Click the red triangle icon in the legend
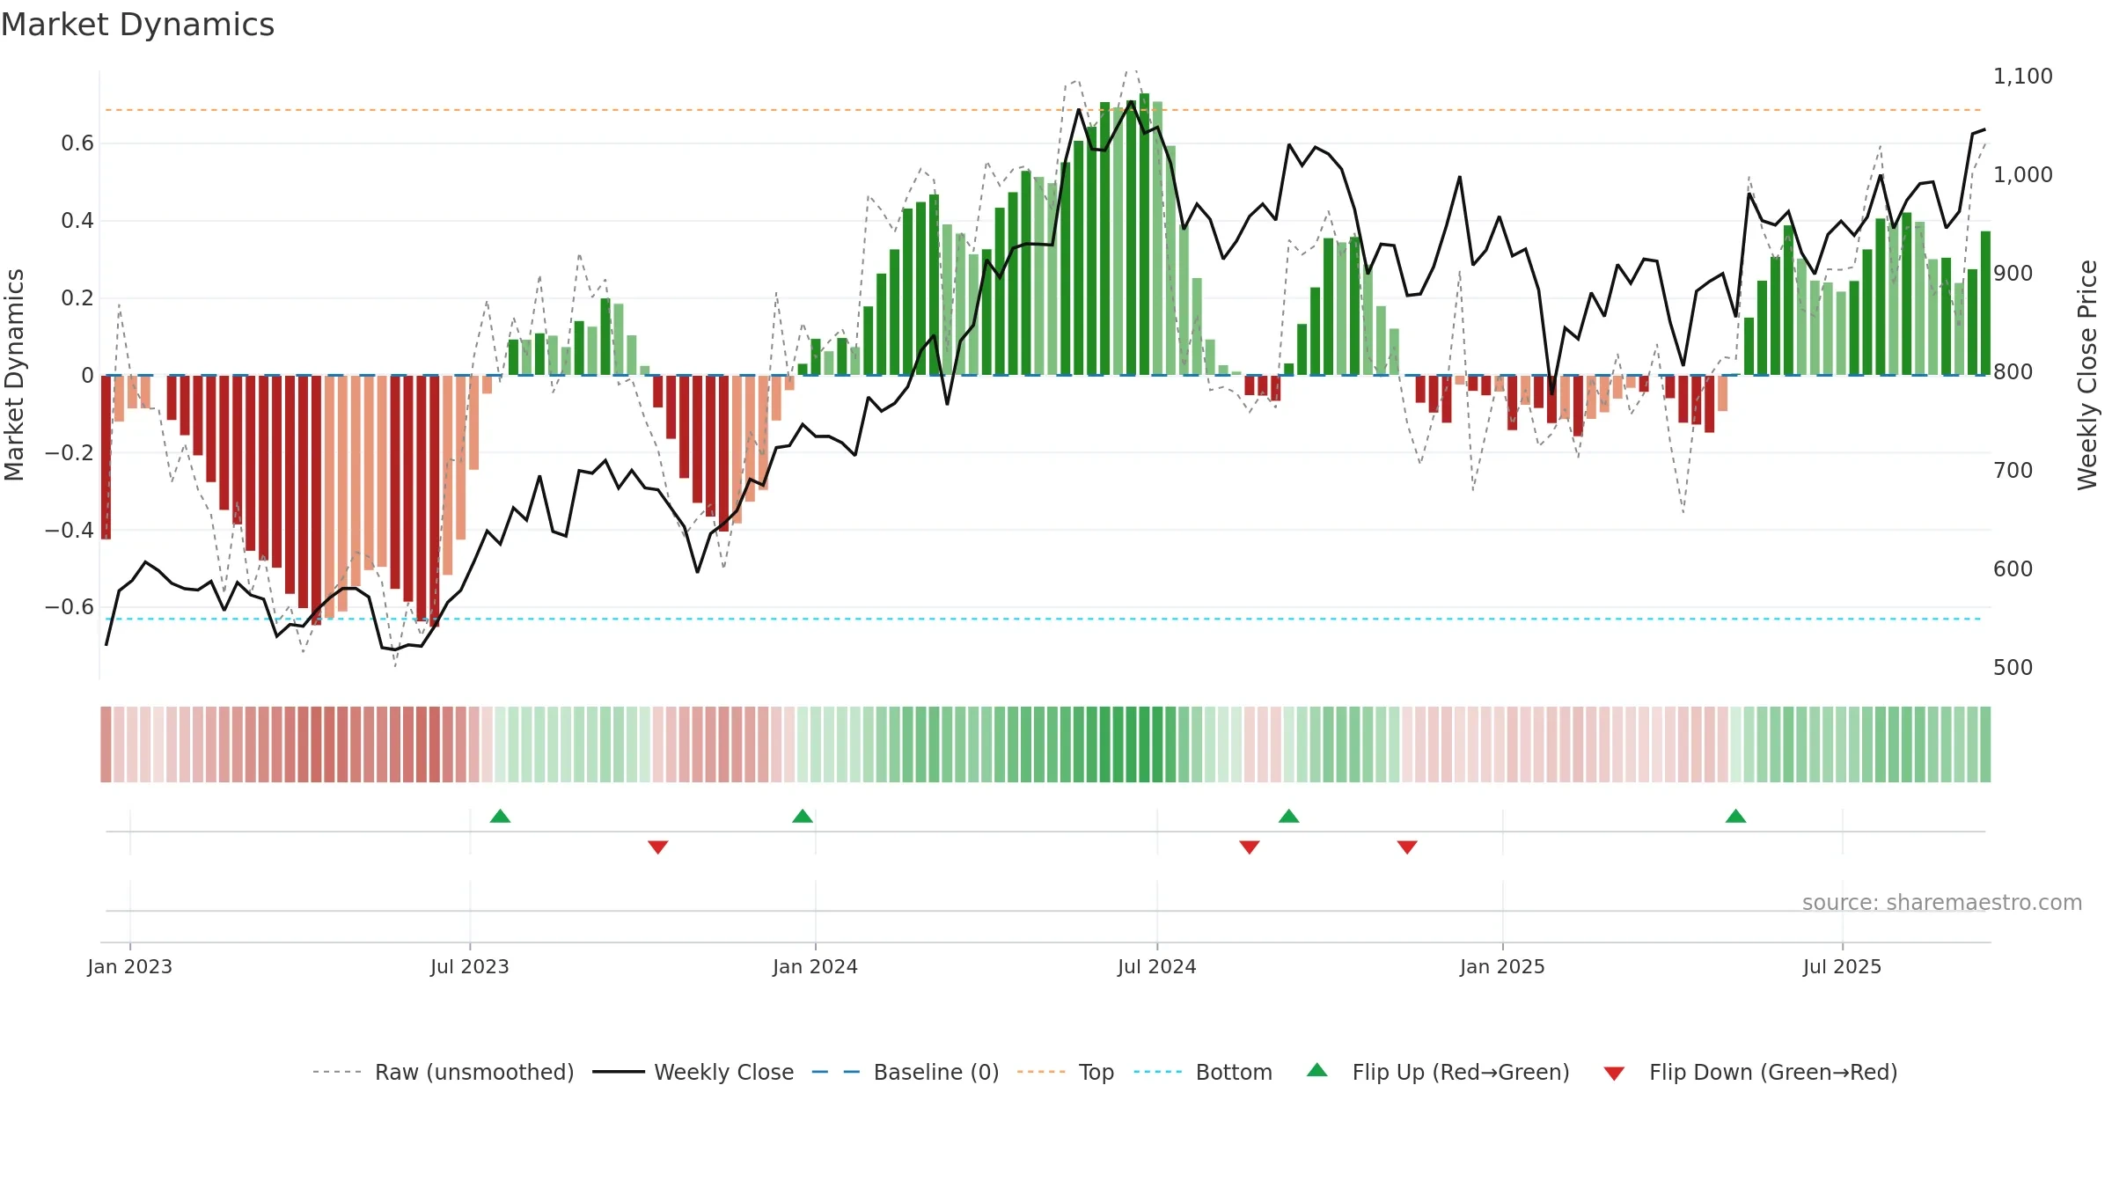The image size is (2112, 1188). coord(1614,1074)
